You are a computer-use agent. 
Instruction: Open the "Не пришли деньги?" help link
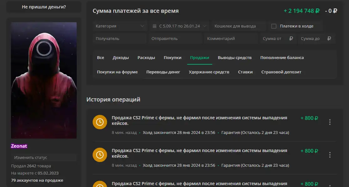pos(44,7)
